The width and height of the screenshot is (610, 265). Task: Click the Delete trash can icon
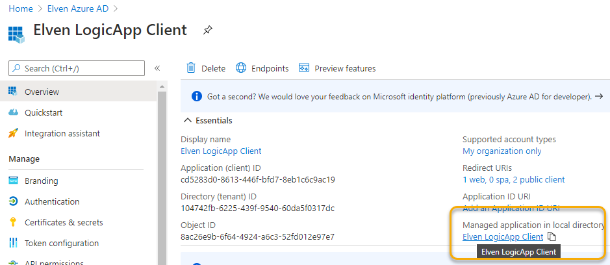click(191, 68)
